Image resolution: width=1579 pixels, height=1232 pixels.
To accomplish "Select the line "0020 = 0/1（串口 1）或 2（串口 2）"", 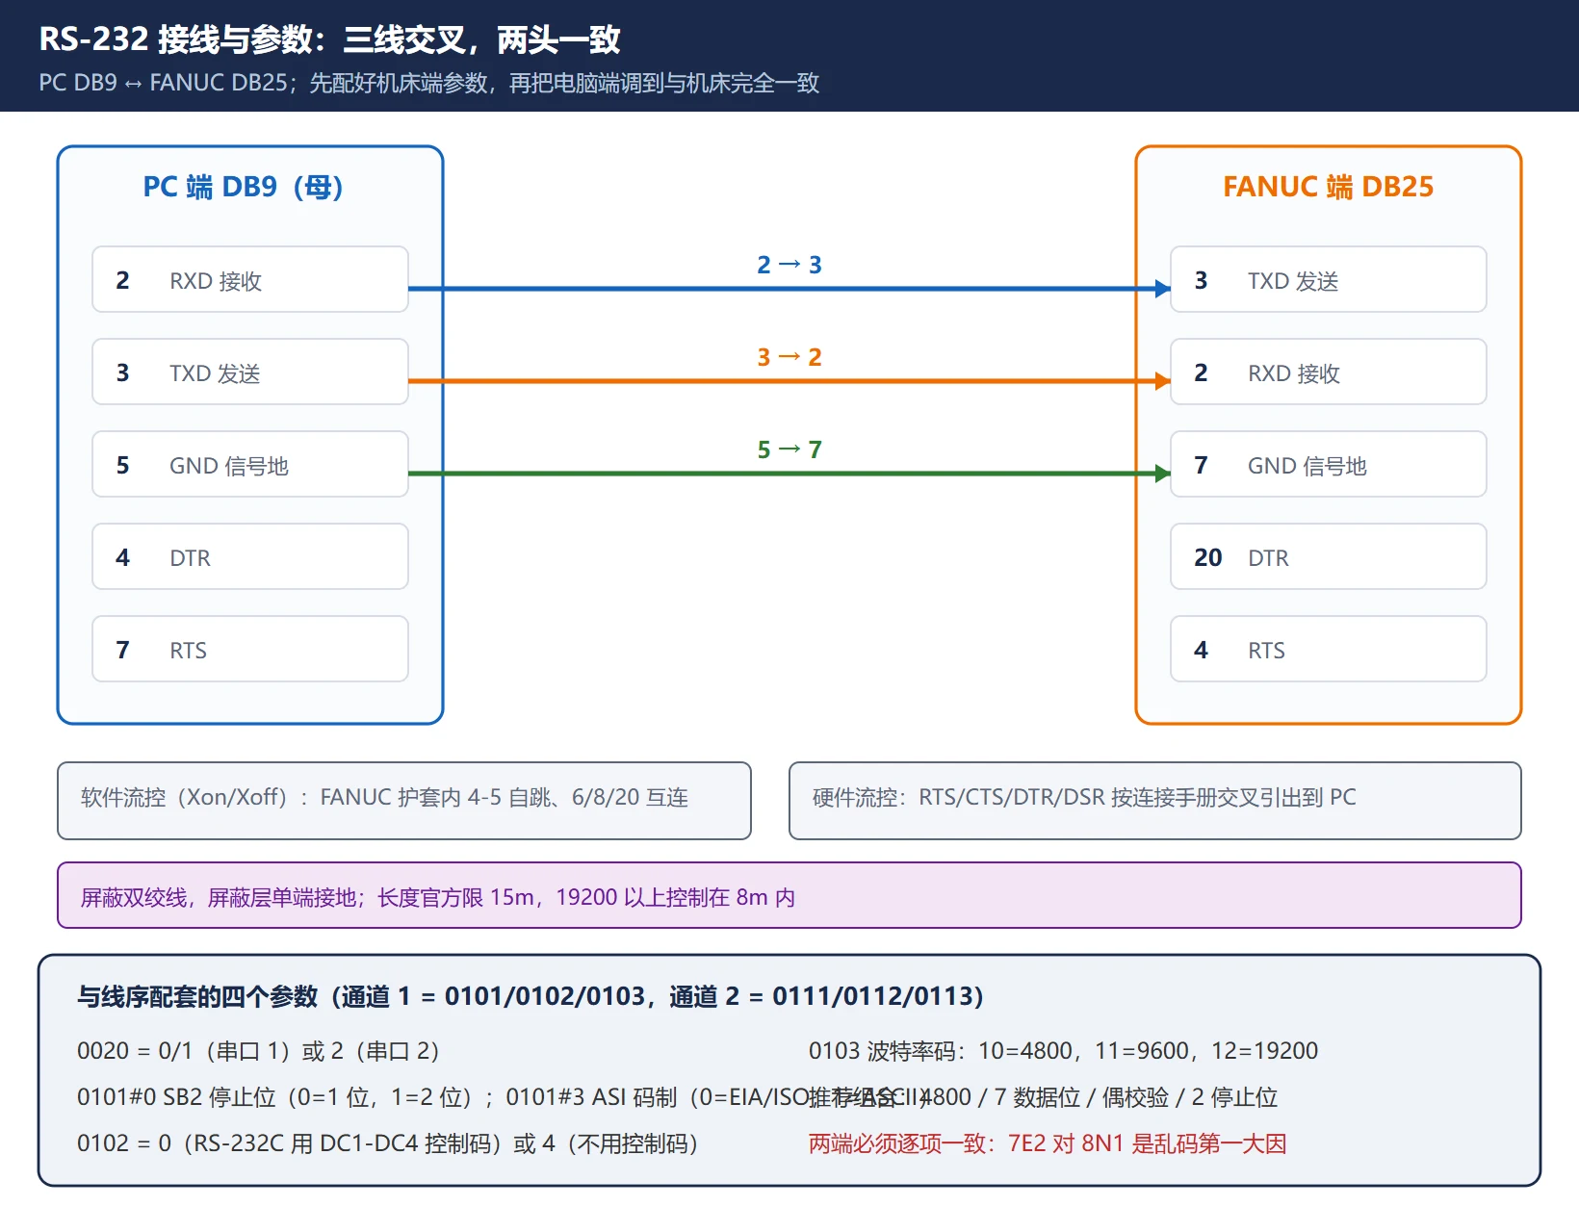I will pos(258,1051).
